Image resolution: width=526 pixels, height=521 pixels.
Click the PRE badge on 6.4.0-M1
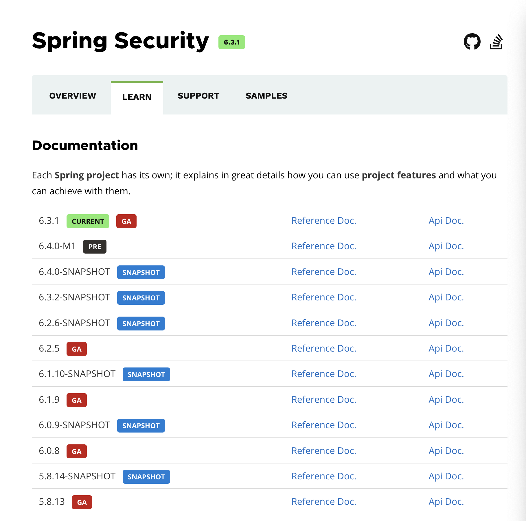[x=95, y=247]
